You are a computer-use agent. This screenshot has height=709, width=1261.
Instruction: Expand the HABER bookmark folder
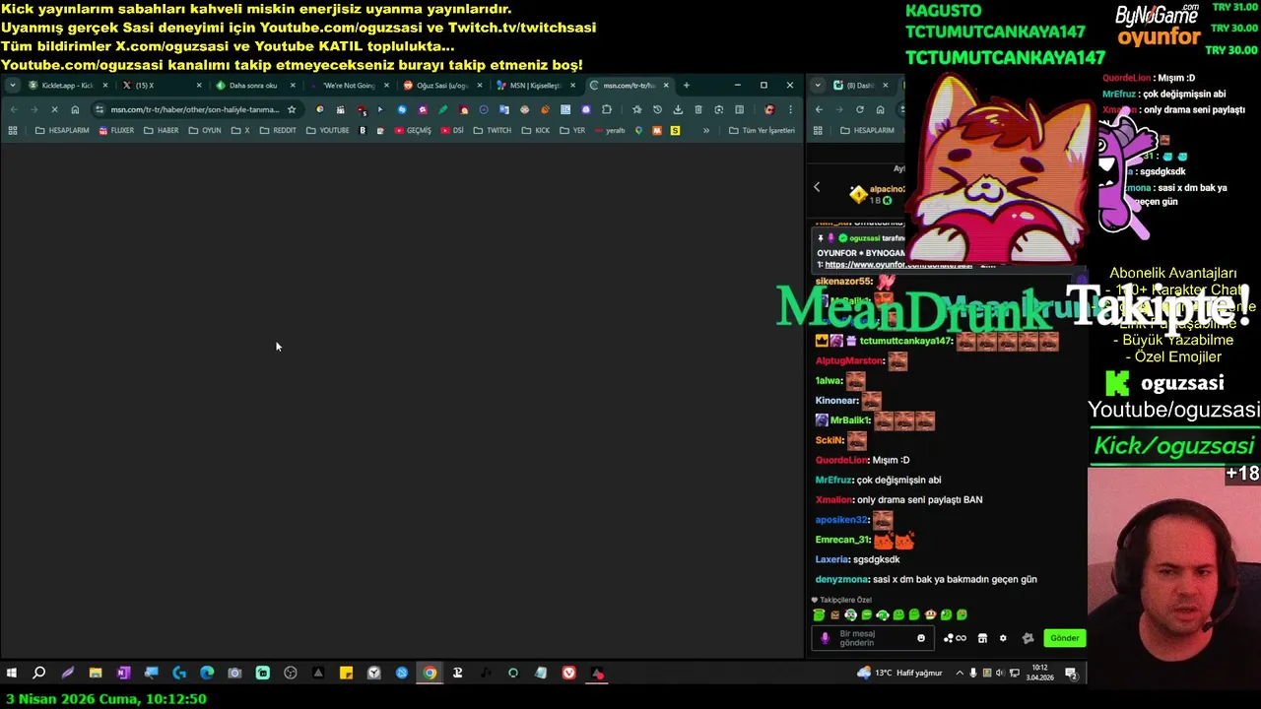[162, 130]
